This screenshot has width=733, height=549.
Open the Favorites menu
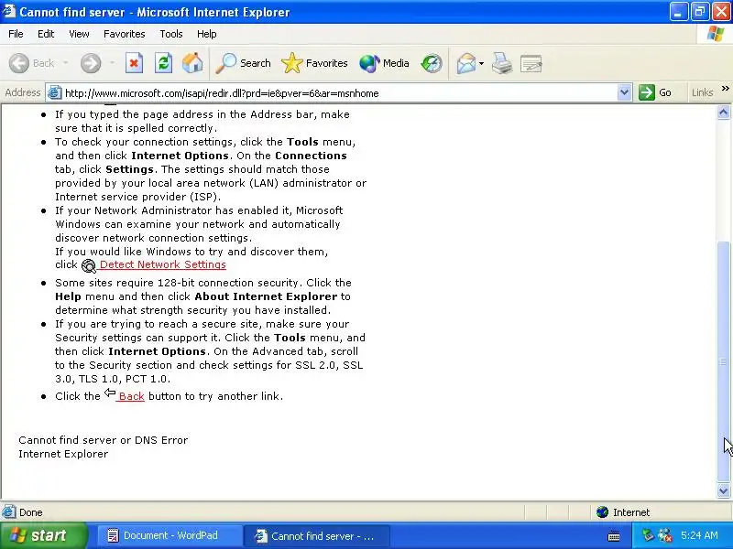pos(125,34)
